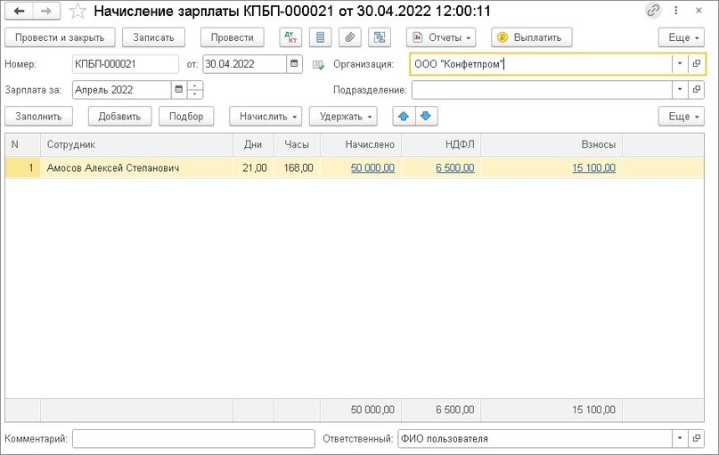Click the Выплатить button
This screenshot has width=719, height=455.
(532, 37)
